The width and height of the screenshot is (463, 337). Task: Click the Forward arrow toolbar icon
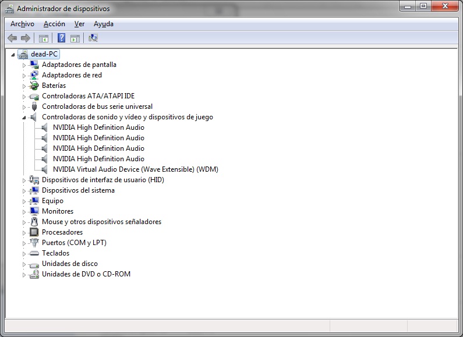pos(26,38)
